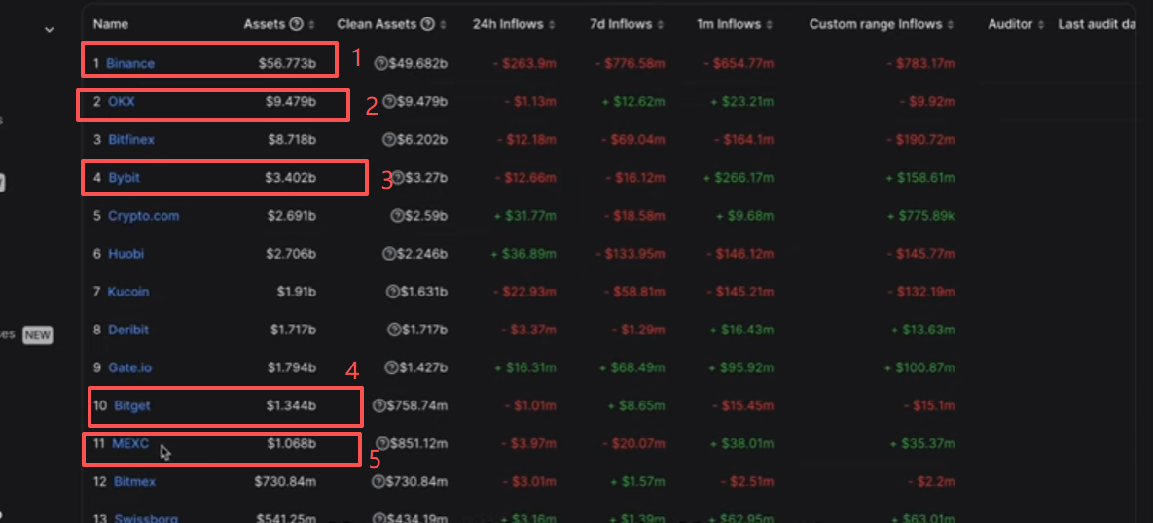Sort by 24h Inflows column
Image resolution: width=1153 pixels, height=523 pixels.
[x=551, y=24]
